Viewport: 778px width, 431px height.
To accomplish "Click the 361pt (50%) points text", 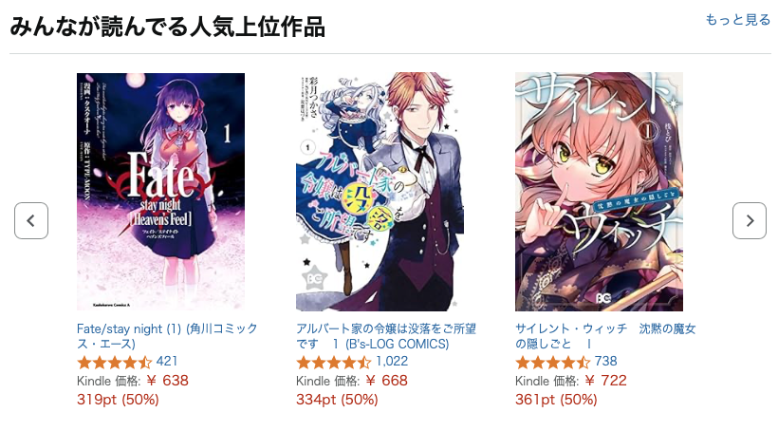I will (x=556, y=400).
